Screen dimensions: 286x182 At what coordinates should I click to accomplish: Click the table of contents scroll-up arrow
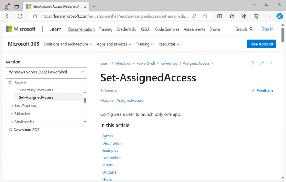click(85, 93)
